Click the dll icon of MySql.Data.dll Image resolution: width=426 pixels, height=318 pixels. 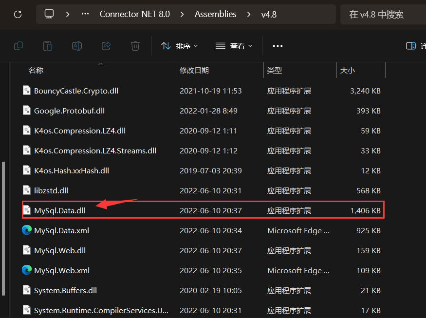pyautogui.click(x=27, y=210)
